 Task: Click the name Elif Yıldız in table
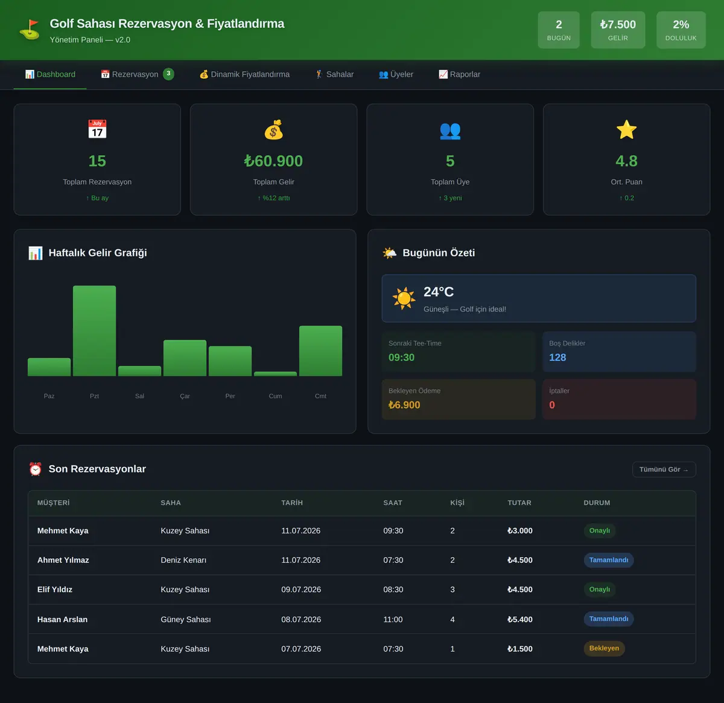55,590
